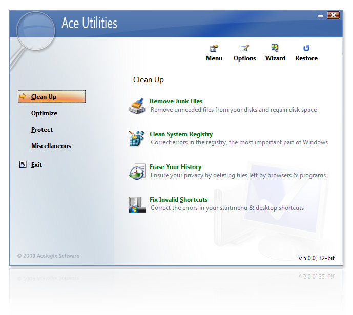Image resolution: width=353 pixels, height=315 pixels.
Task: Open the Protect category
Action: pos(41,130)
